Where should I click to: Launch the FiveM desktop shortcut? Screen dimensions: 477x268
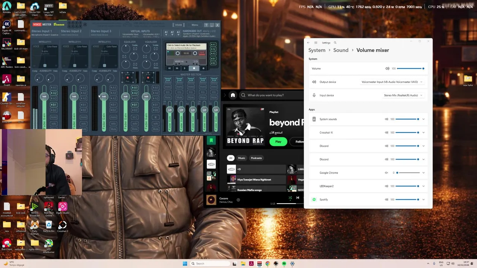[x=7, y=80]
